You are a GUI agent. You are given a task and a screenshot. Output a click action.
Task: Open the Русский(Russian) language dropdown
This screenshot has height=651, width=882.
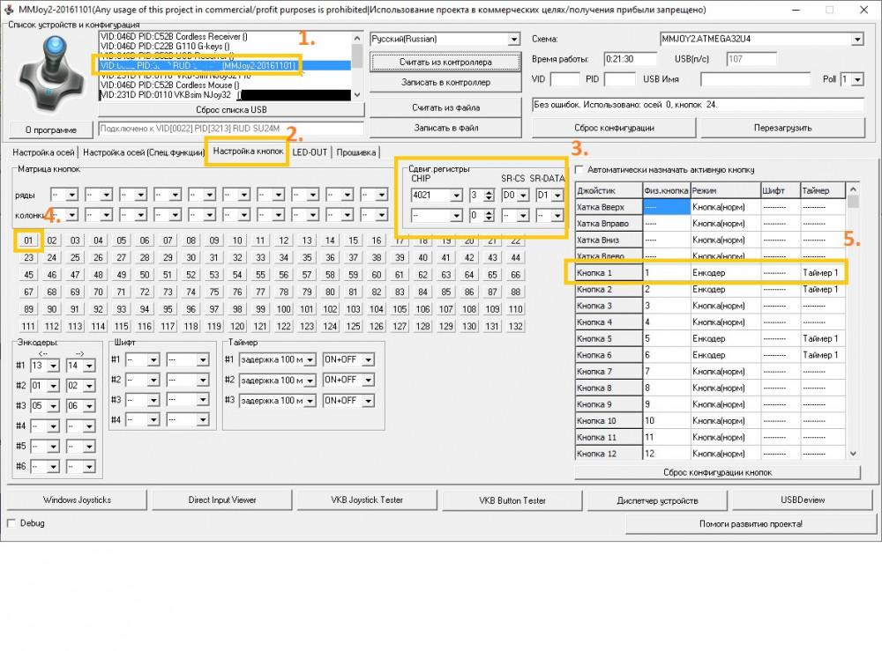514,40
